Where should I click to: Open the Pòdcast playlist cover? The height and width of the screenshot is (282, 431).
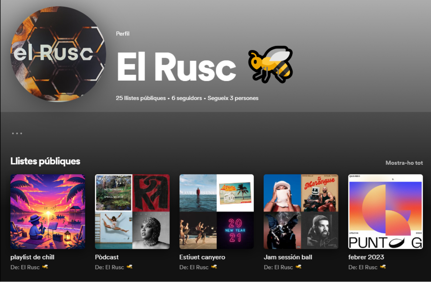132,212
